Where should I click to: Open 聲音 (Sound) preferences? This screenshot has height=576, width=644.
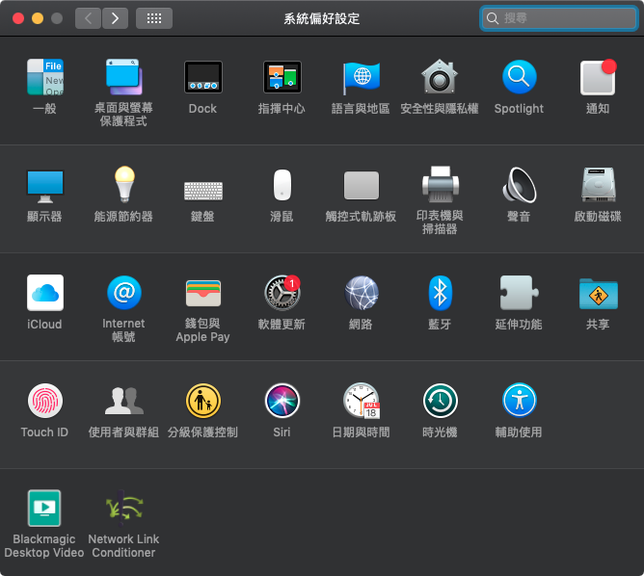tap(519, 185)
